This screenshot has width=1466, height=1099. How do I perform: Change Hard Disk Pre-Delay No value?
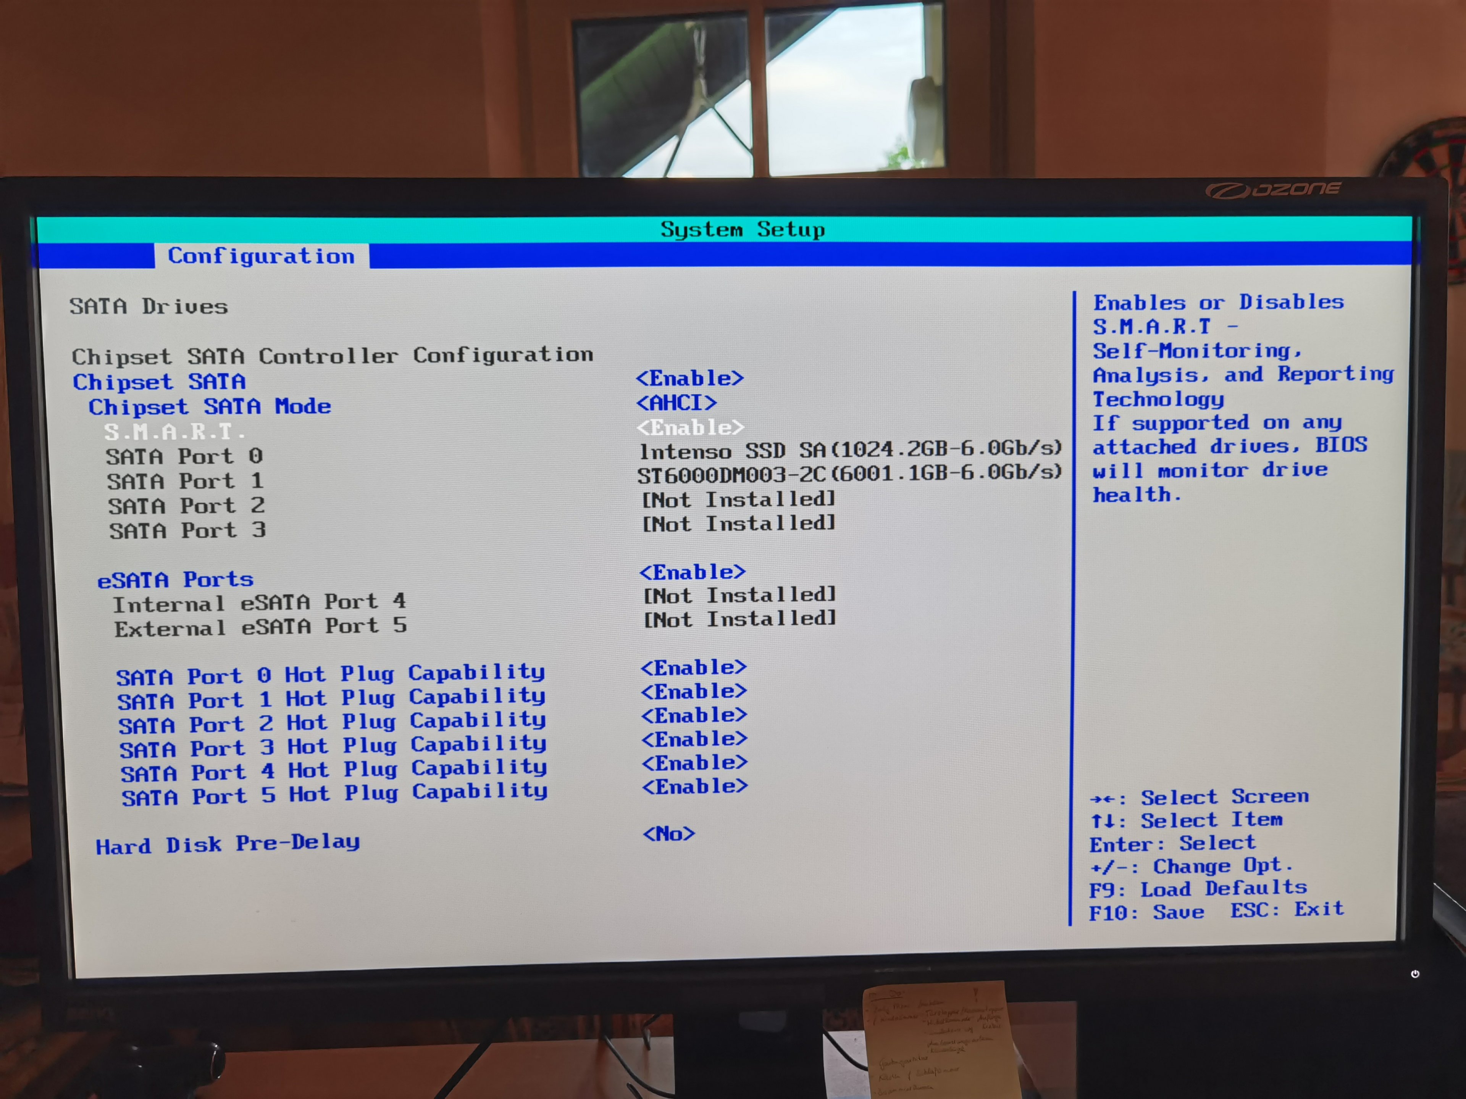point(669,833)
